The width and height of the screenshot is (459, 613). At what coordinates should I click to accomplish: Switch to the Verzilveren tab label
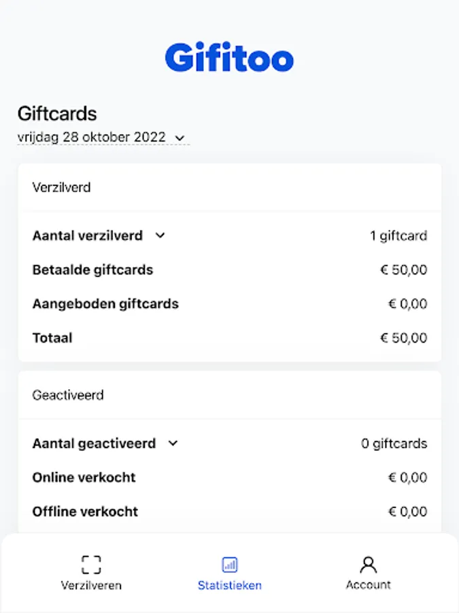coord(91,585)
